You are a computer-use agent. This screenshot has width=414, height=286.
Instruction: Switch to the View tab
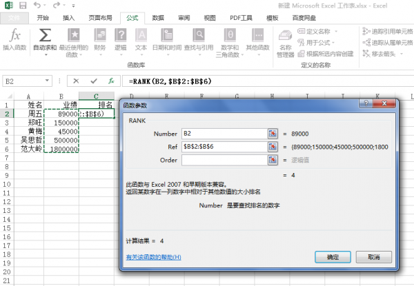210,18
